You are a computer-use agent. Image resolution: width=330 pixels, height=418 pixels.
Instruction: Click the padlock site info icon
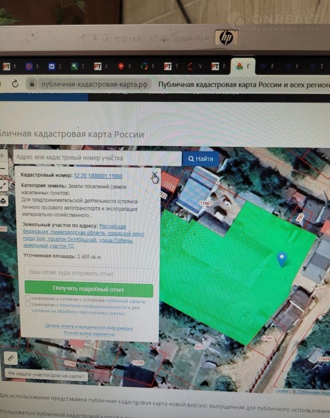pos(32,85)
